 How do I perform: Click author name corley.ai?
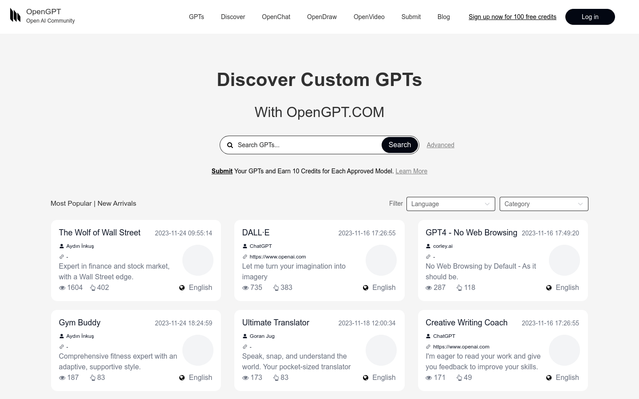click(x=443, y=246)
